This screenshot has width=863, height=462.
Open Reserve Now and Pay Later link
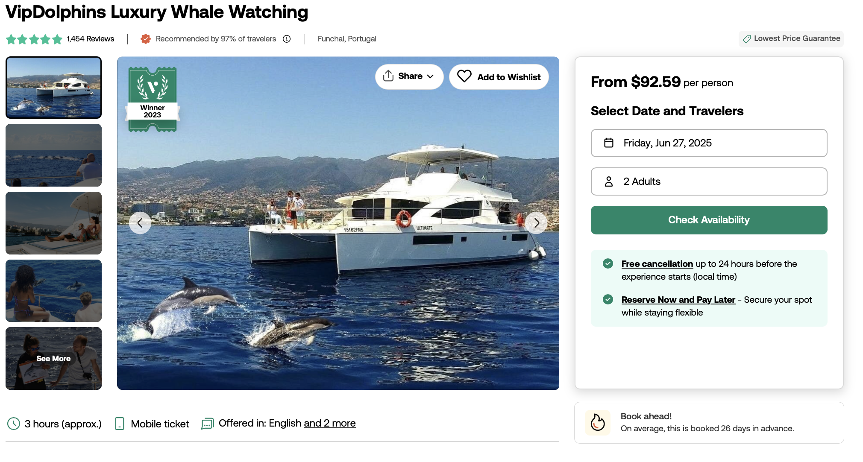pos(678,300)
